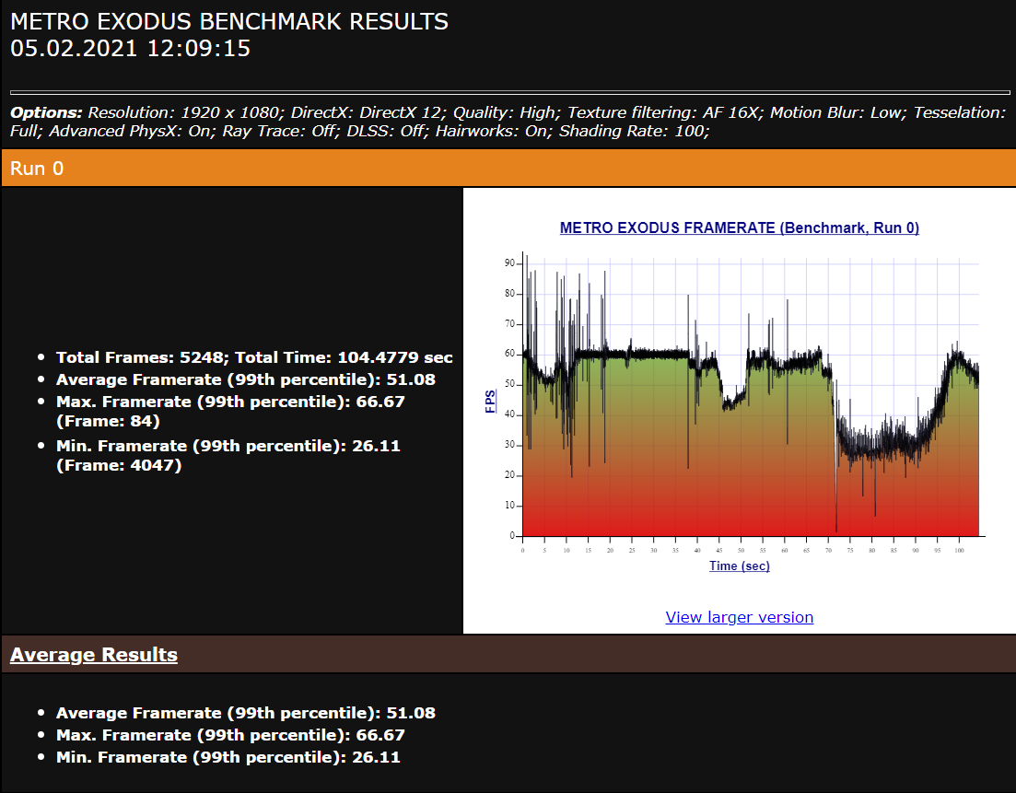The image size is (1016, 793).
Task: Click the "Time (sec)" axis label
Action: click(740, 566)
